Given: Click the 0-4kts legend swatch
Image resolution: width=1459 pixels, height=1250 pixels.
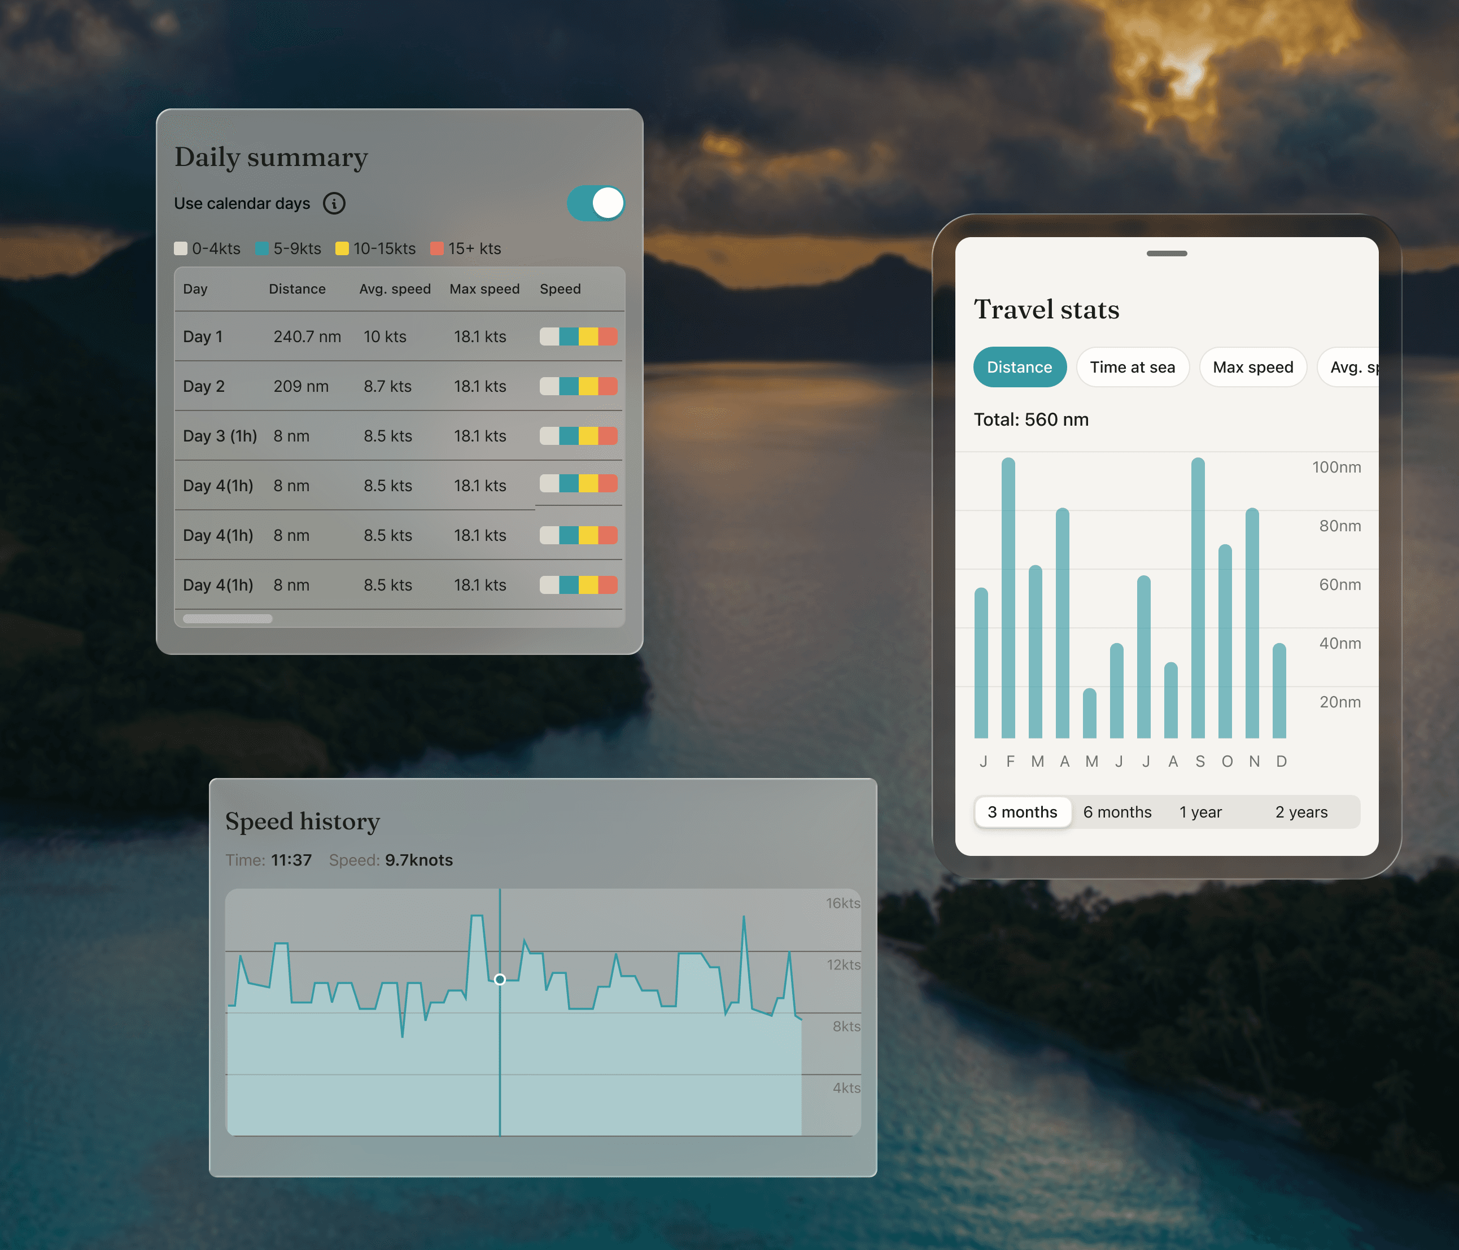Looking at the screenshot, I should coord(181,248).
